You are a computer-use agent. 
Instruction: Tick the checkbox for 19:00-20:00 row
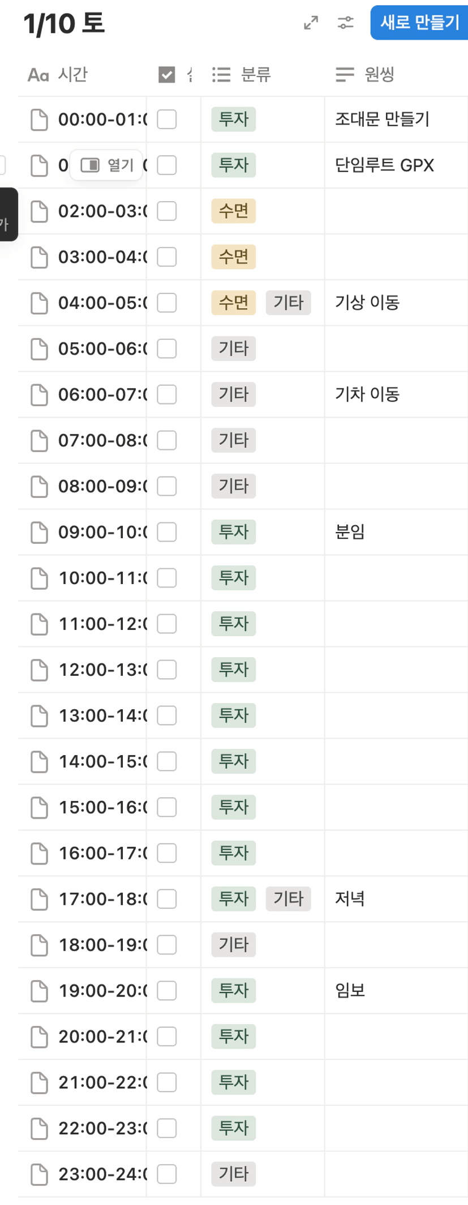[x=166, y=990]
